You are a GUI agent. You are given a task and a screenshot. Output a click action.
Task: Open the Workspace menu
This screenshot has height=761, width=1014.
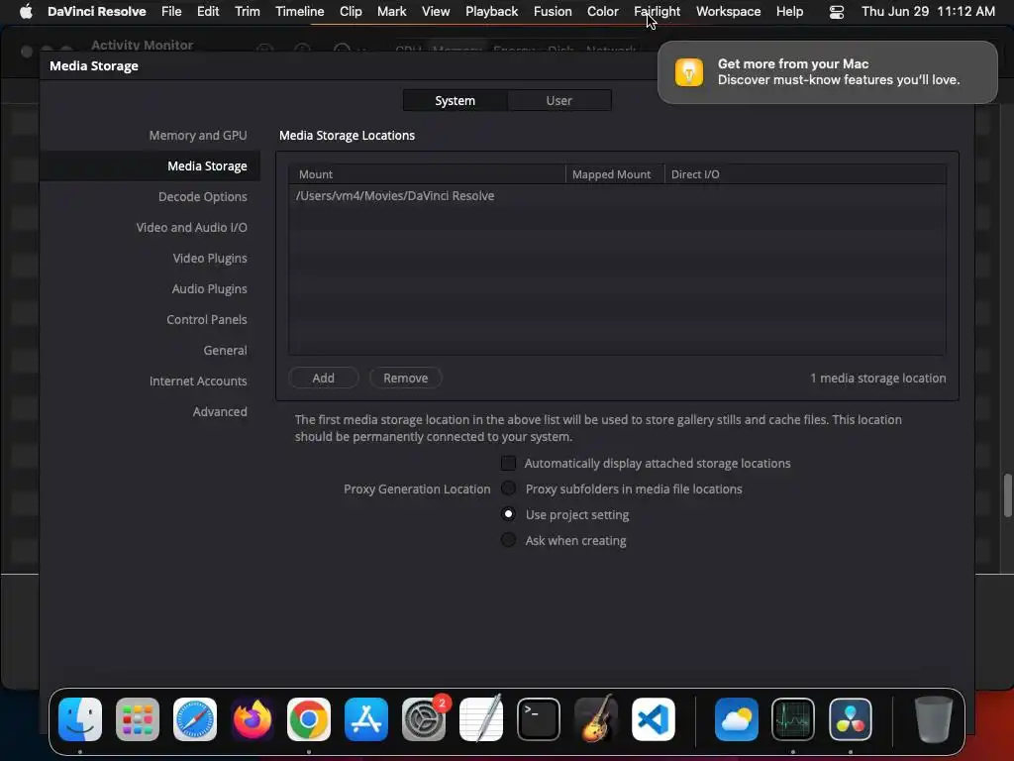click(728, 11)
